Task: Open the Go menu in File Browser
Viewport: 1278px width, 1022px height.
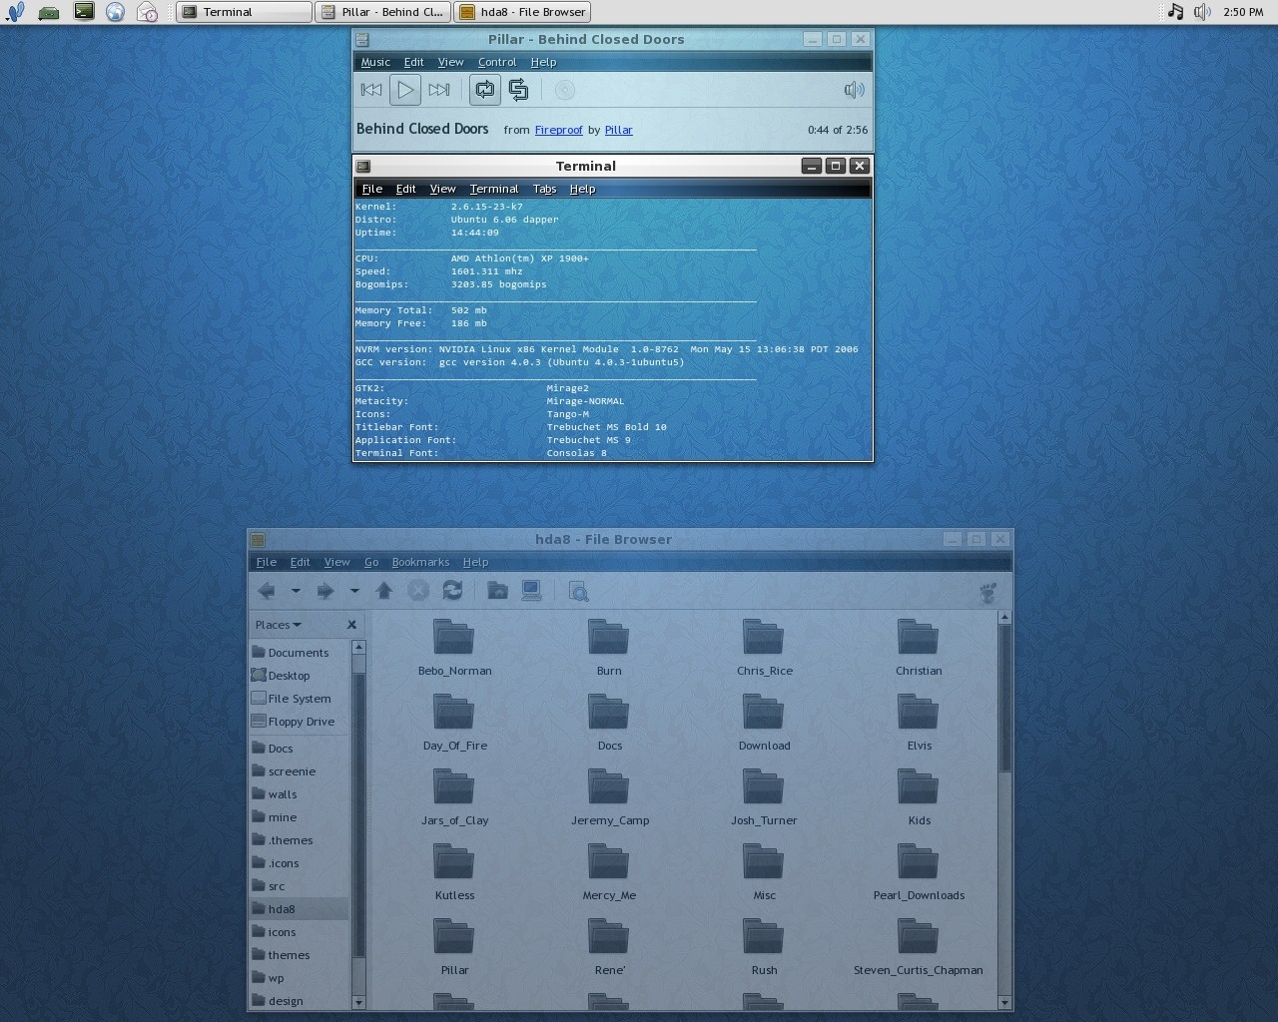Action: [371, 562]
